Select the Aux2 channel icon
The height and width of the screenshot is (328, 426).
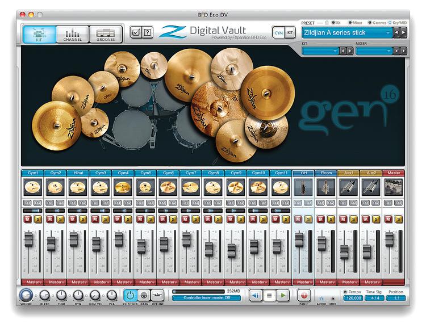click(371, 187)
